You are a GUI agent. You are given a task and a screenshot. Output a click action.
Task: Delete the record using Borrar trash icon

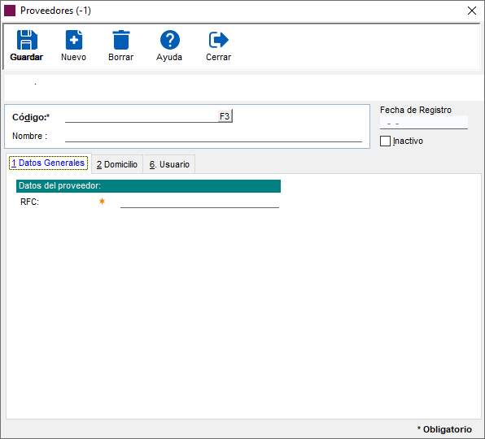[121, 40]
